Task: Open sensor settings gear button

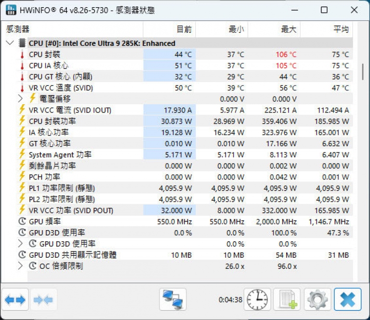Action: pos(317,299)
